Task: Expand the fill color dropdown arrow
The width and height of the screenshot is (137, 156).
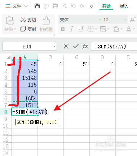Action: 122,29
